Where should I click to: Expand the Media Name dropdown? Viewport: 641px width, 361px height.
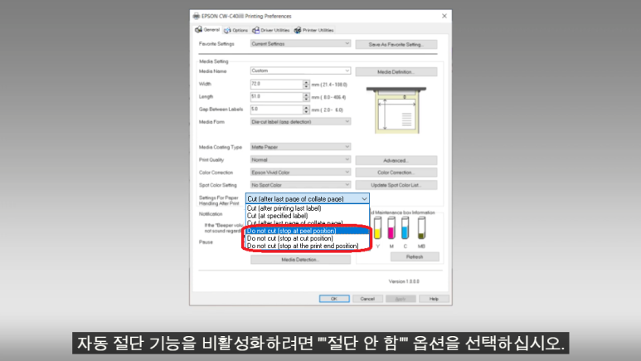pyautogui.click(x=300, y=71)
